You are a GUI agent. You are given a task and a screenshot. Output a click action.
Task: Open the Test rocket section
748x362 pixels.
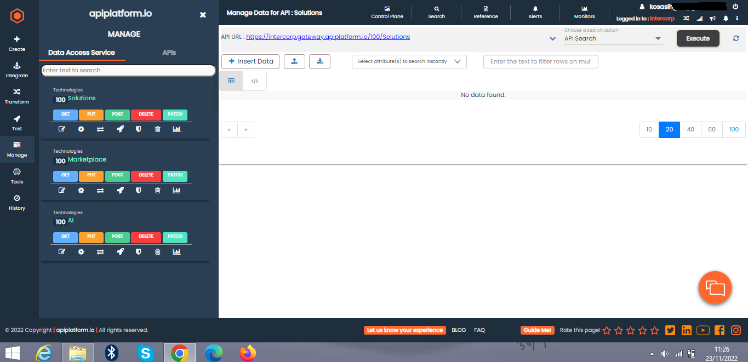(x=17, y=123)
